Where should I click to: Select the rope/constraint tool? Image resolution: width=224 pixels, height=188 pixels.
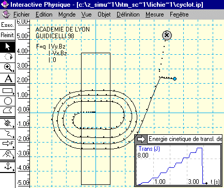point(7,123)
